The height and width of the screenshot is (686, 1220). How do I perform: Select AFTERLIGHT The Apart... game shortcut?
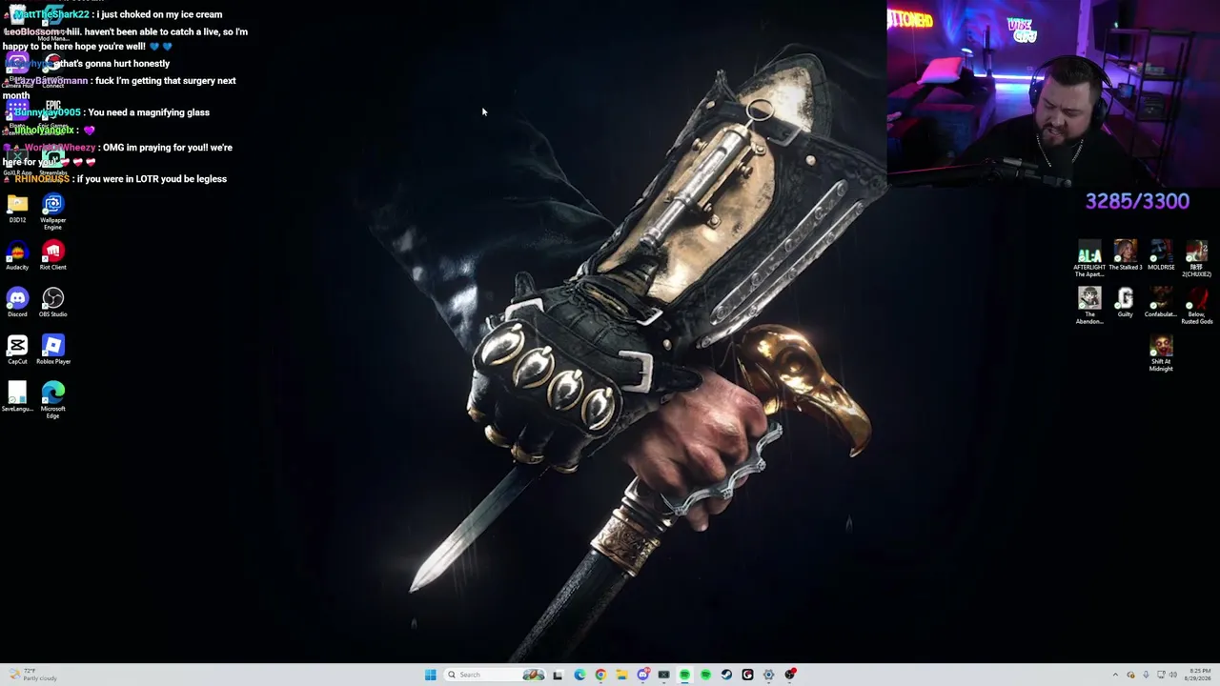click(x=1089, y=259)
